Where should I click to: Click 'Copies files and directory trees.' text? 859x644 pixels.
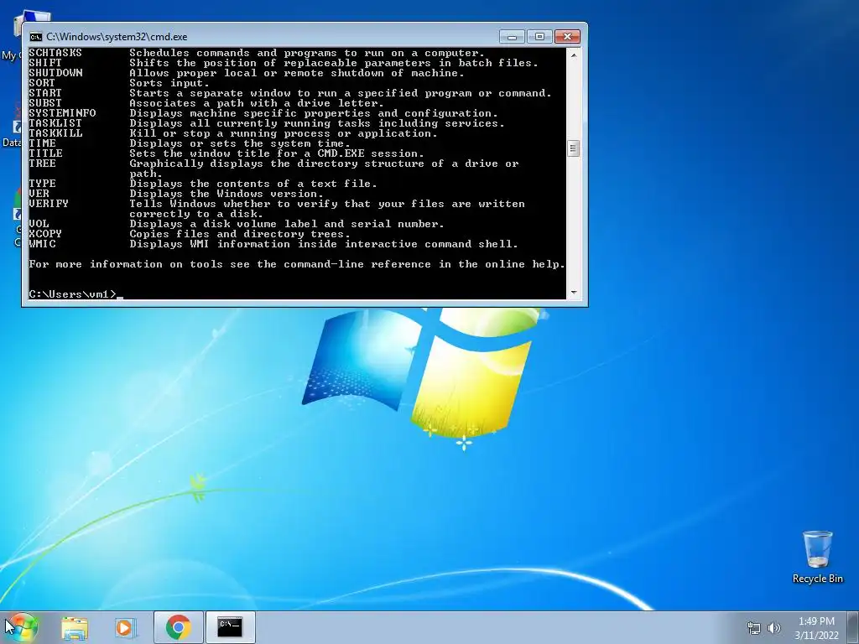click(x=240, y=234)
